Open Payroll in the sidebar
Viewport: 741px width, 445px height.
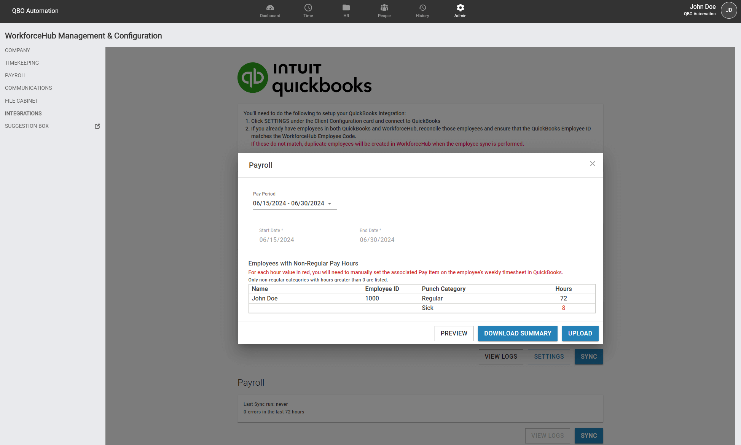click(x=16, y=75)
